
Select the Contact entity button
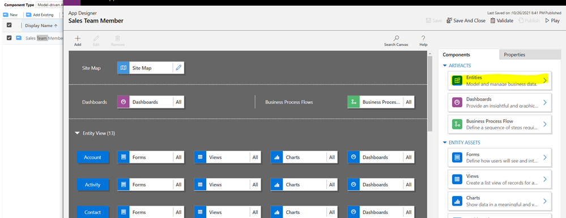click(x=93, y=212)
